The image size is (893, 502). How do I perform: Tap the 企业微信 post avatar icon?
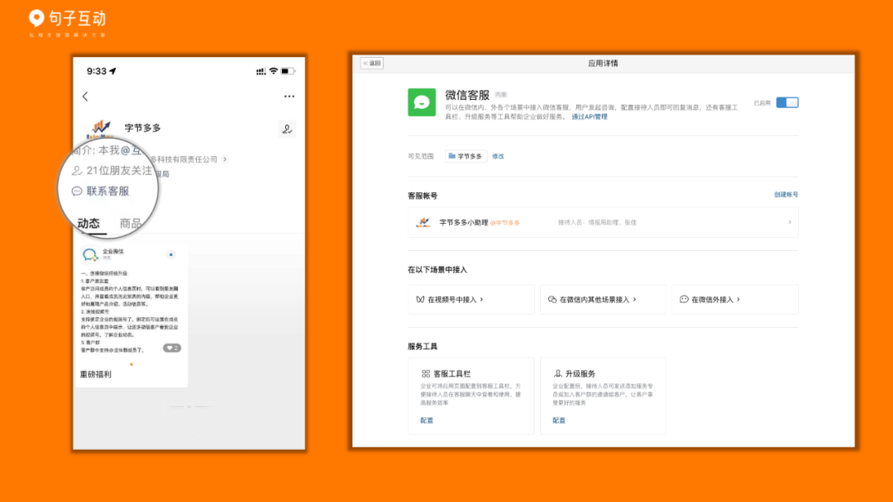(x=90, y=254)
